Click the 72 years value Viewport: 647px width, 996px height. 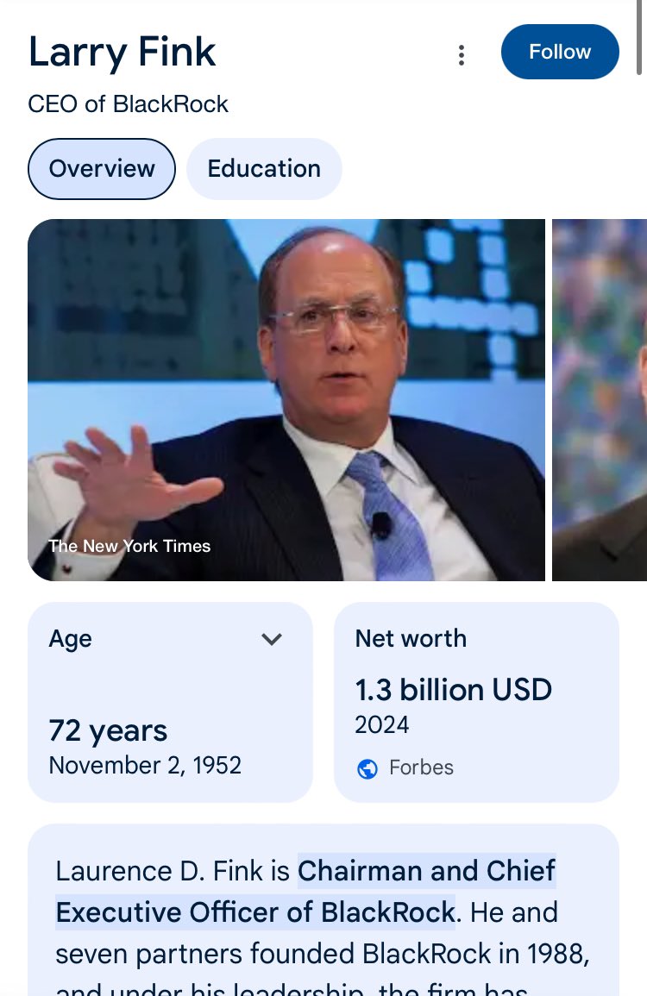(x=108, y=730)
